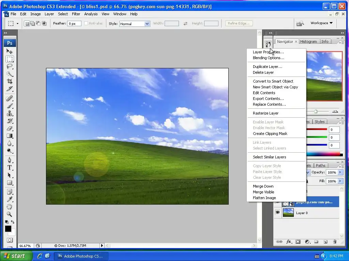Viewport: 349px width, 261px height.
Task: Click Adobe Photoshop CS taskbar button
Action: tap(81, 256)
